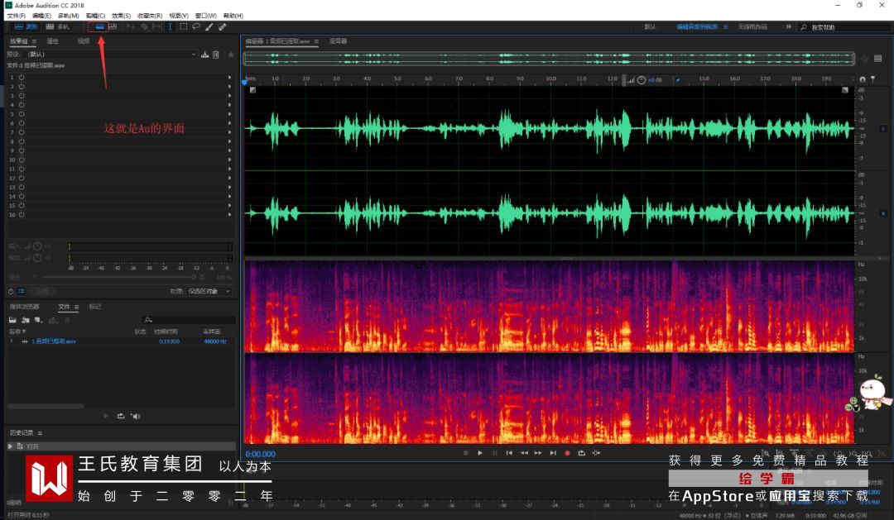Save the effects rack preset
Viewport: 894px width, 520px height.
tap(205, 55)
